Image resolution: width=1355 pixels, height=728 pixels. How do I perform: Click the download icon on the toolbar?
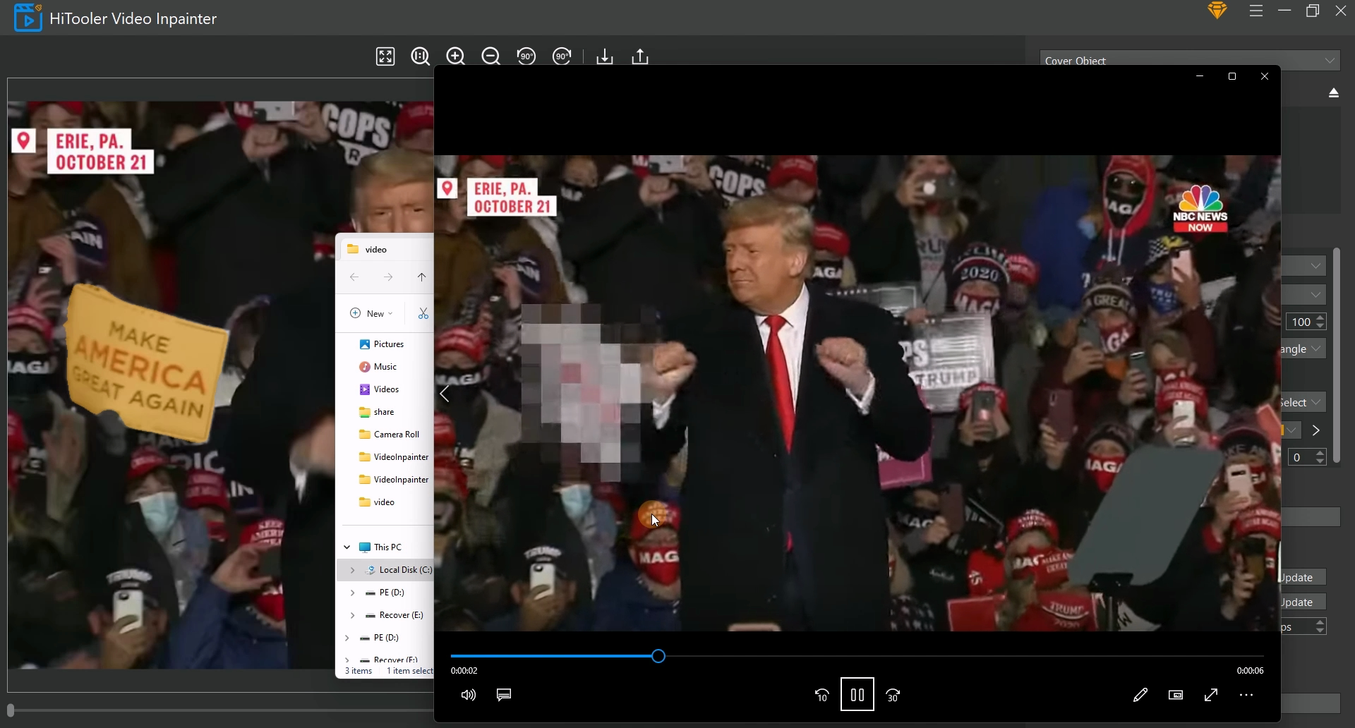[605, 56]
